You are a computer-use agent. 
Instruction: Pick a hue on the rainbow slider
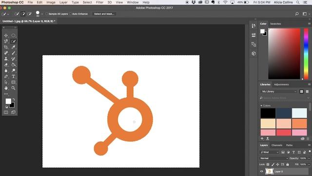tap(306, 54)
